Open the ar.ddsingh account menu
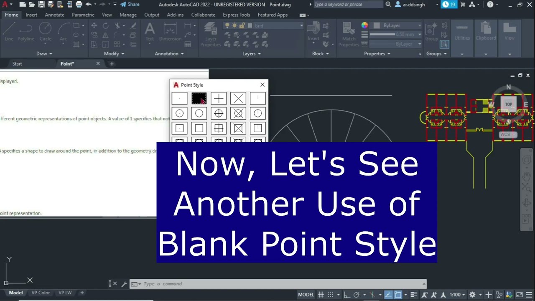 coord(417,5)
